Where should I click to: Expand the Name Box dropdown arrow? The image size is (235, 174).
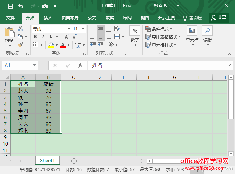35,65
